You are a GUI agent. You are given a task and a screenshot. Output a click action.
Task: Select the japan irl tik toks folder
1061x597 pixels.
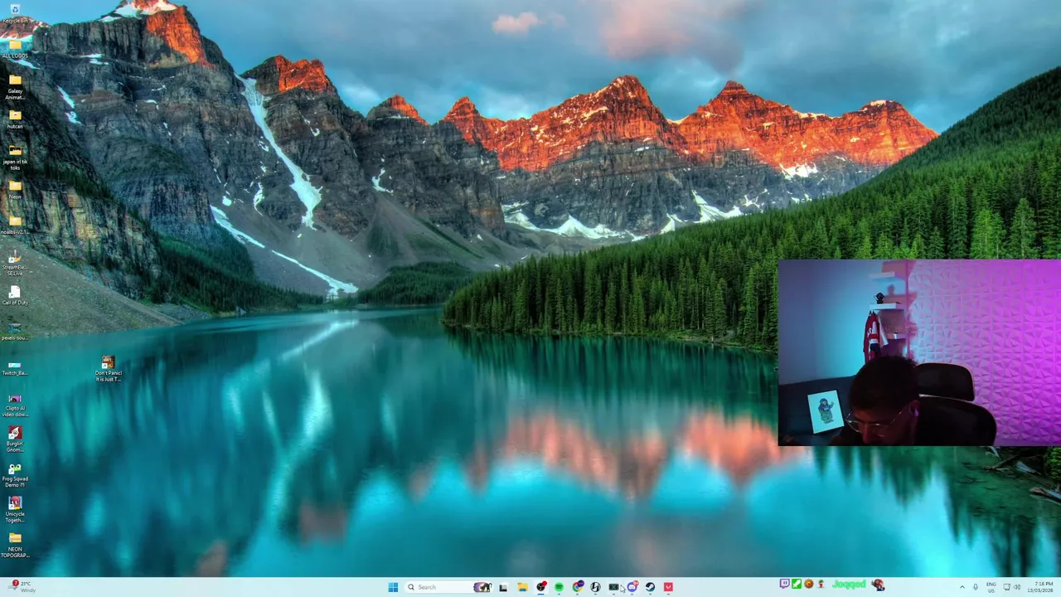[14, 157]
